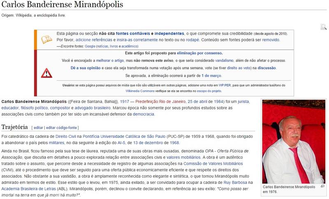
Task: Open the 'Direito Civil' link
Action: (65, 137)
